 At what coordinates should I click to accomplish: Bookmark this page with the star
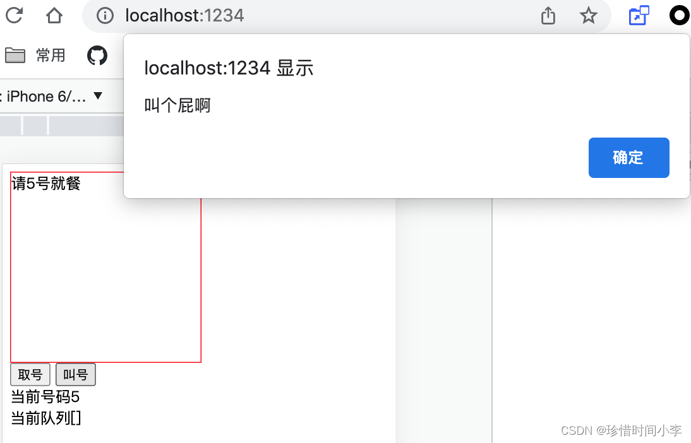tap(588, 16)
